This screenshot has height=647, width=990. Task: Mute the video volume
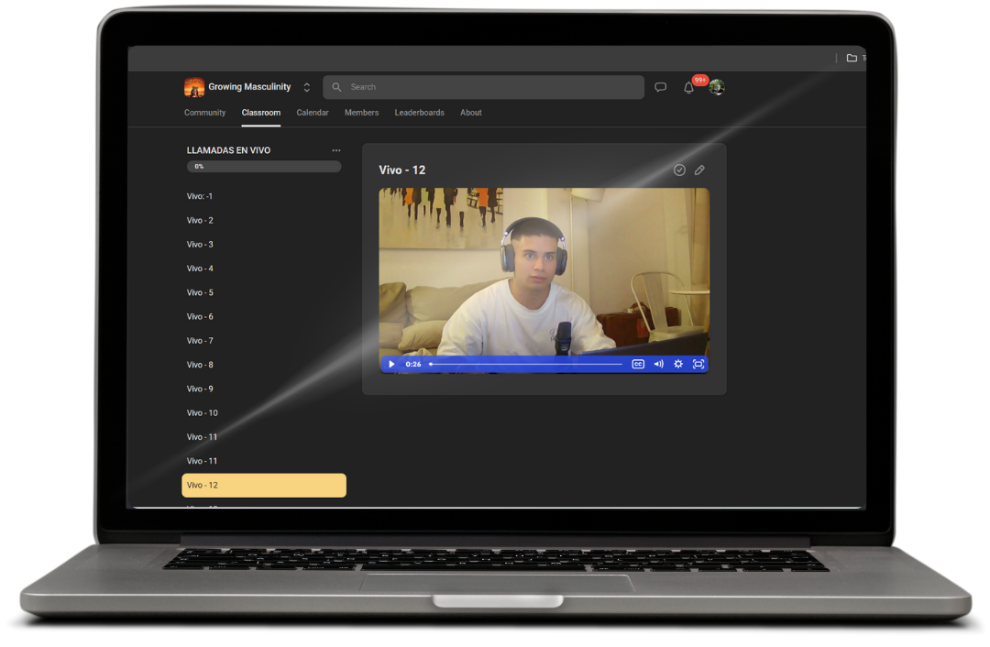[658, 364]
